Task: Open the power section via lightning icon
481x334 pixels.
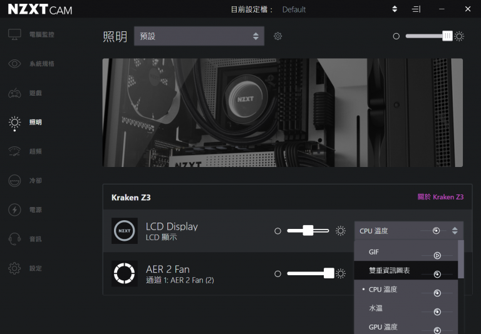Action: click(14, 210)
